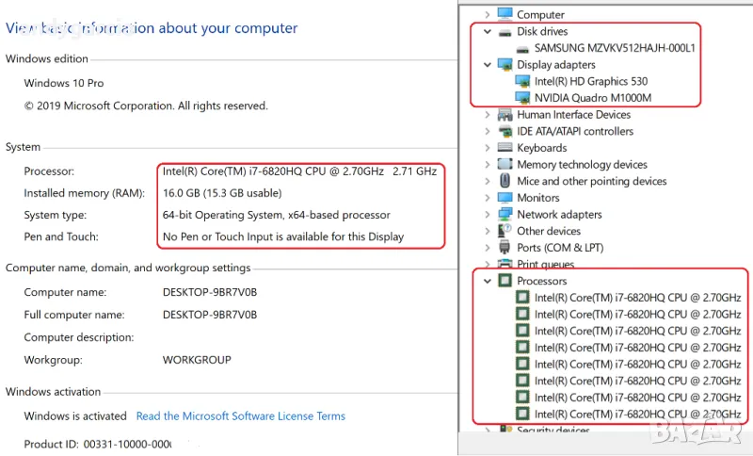Click the Mice and other pointing devices icon
The width and height of the screenshot is (753, 456).
click(x=505, y=181)
